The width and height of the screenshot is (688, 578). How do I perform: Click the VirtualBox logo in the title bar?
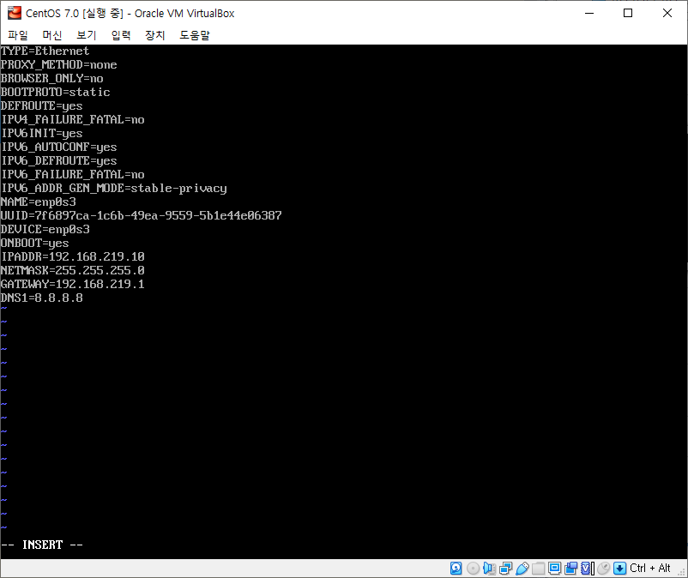(12, 13)
